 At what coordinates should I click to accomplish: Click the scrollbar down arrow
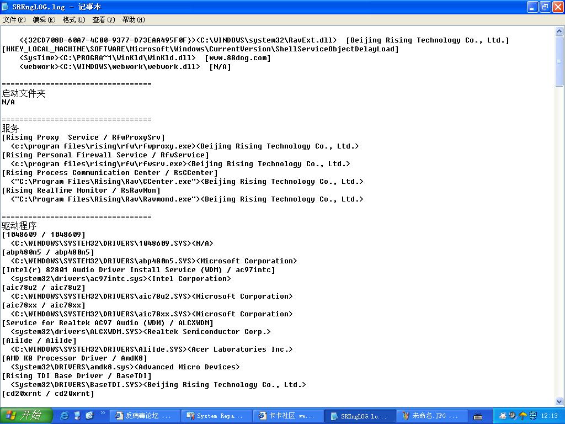click(x=559, y=401)
